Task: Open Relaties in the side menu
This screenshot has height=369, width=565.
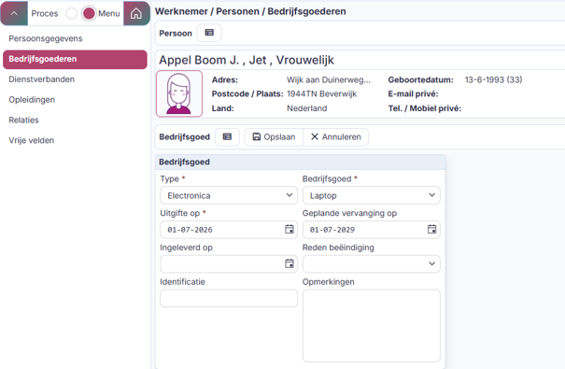Action: [75, 120]
